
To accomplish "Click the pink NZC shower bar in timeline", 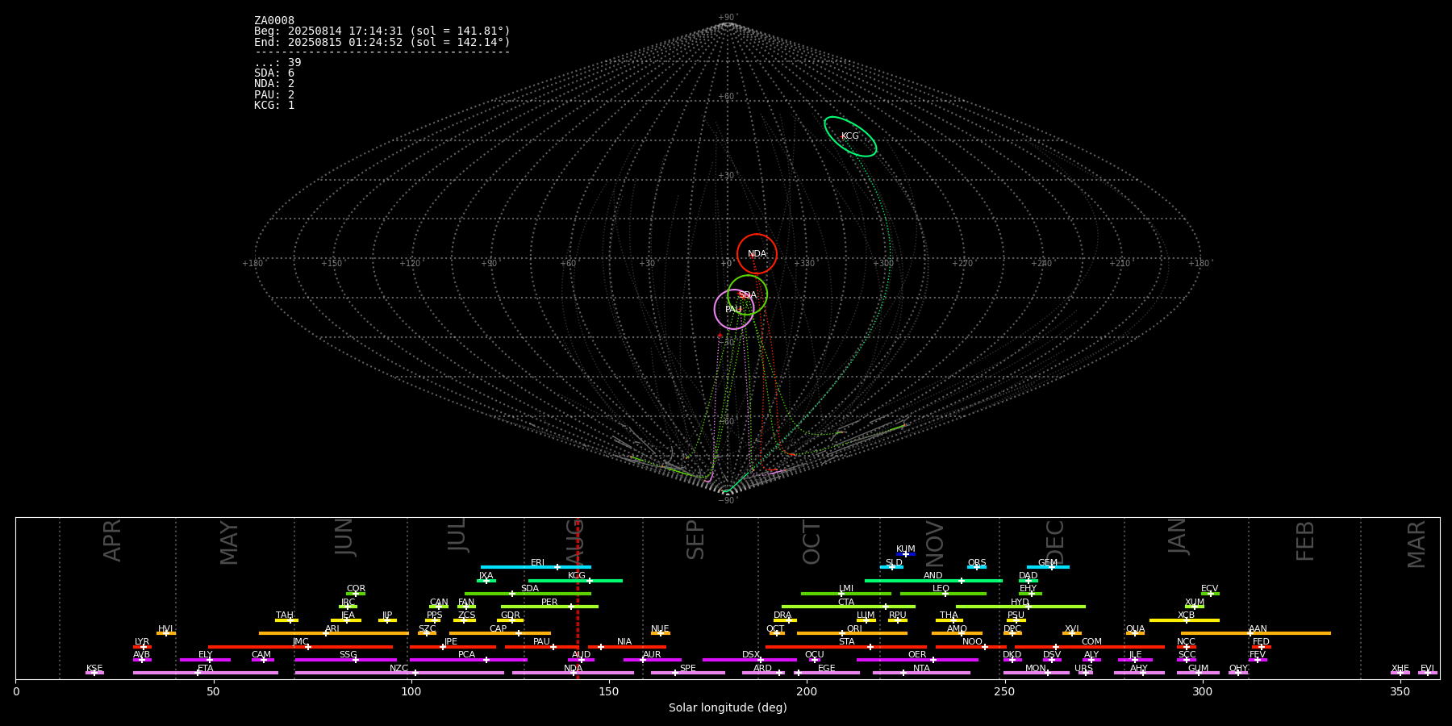I will coord(399,673).
